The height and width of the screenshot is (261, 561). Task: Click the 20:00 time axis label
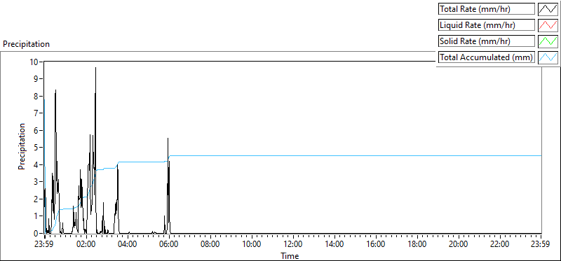[459, 245]
